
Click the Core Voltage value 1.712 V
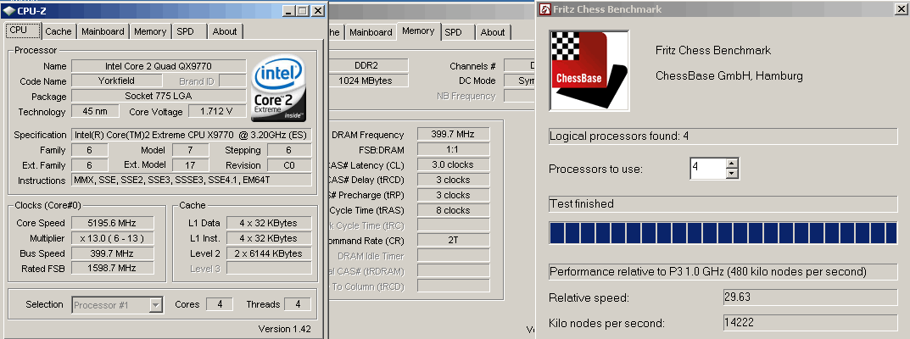tap(216, 111)
